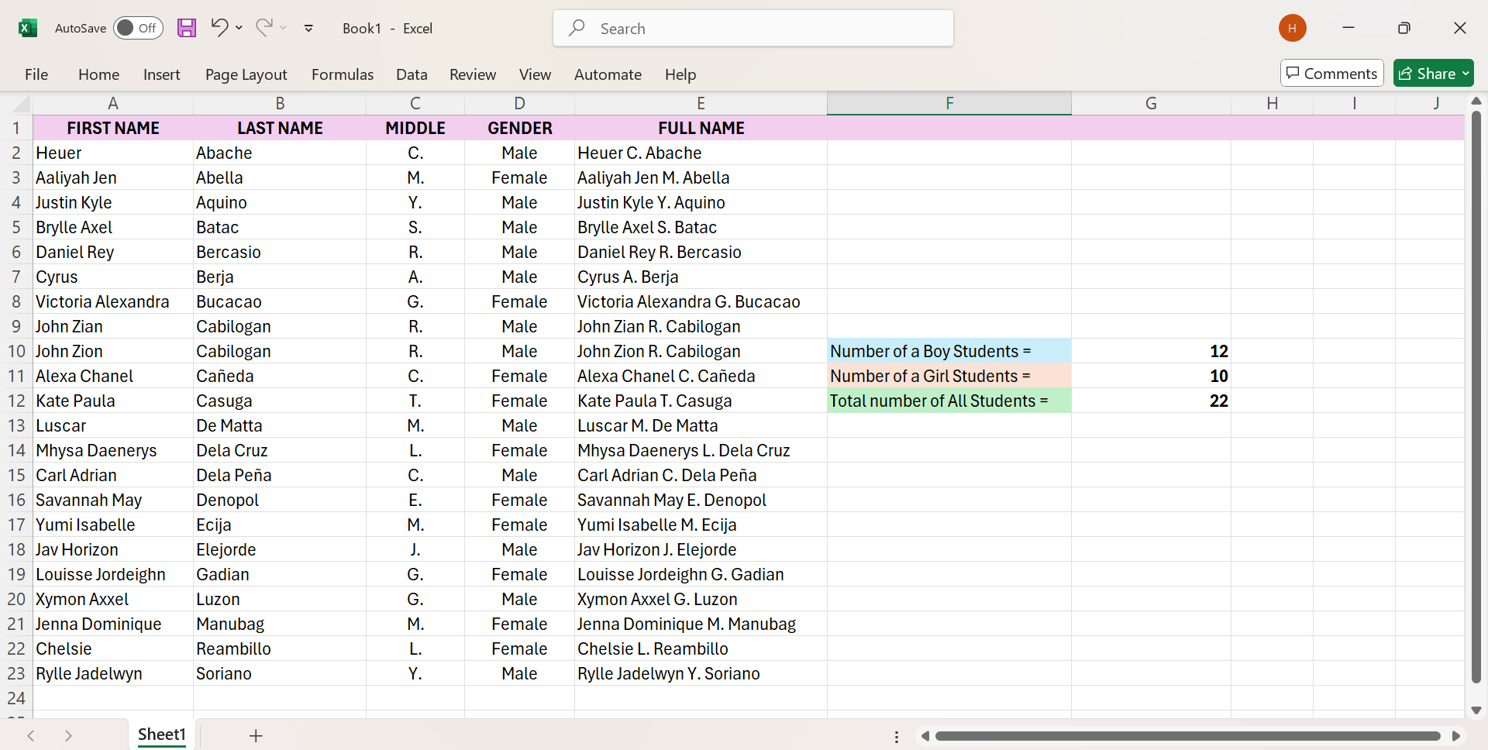The width and height of the screenshot is (1488, 750).
Task: Select first name cell Victoria Alexandra
Action: tap(113, 301)
